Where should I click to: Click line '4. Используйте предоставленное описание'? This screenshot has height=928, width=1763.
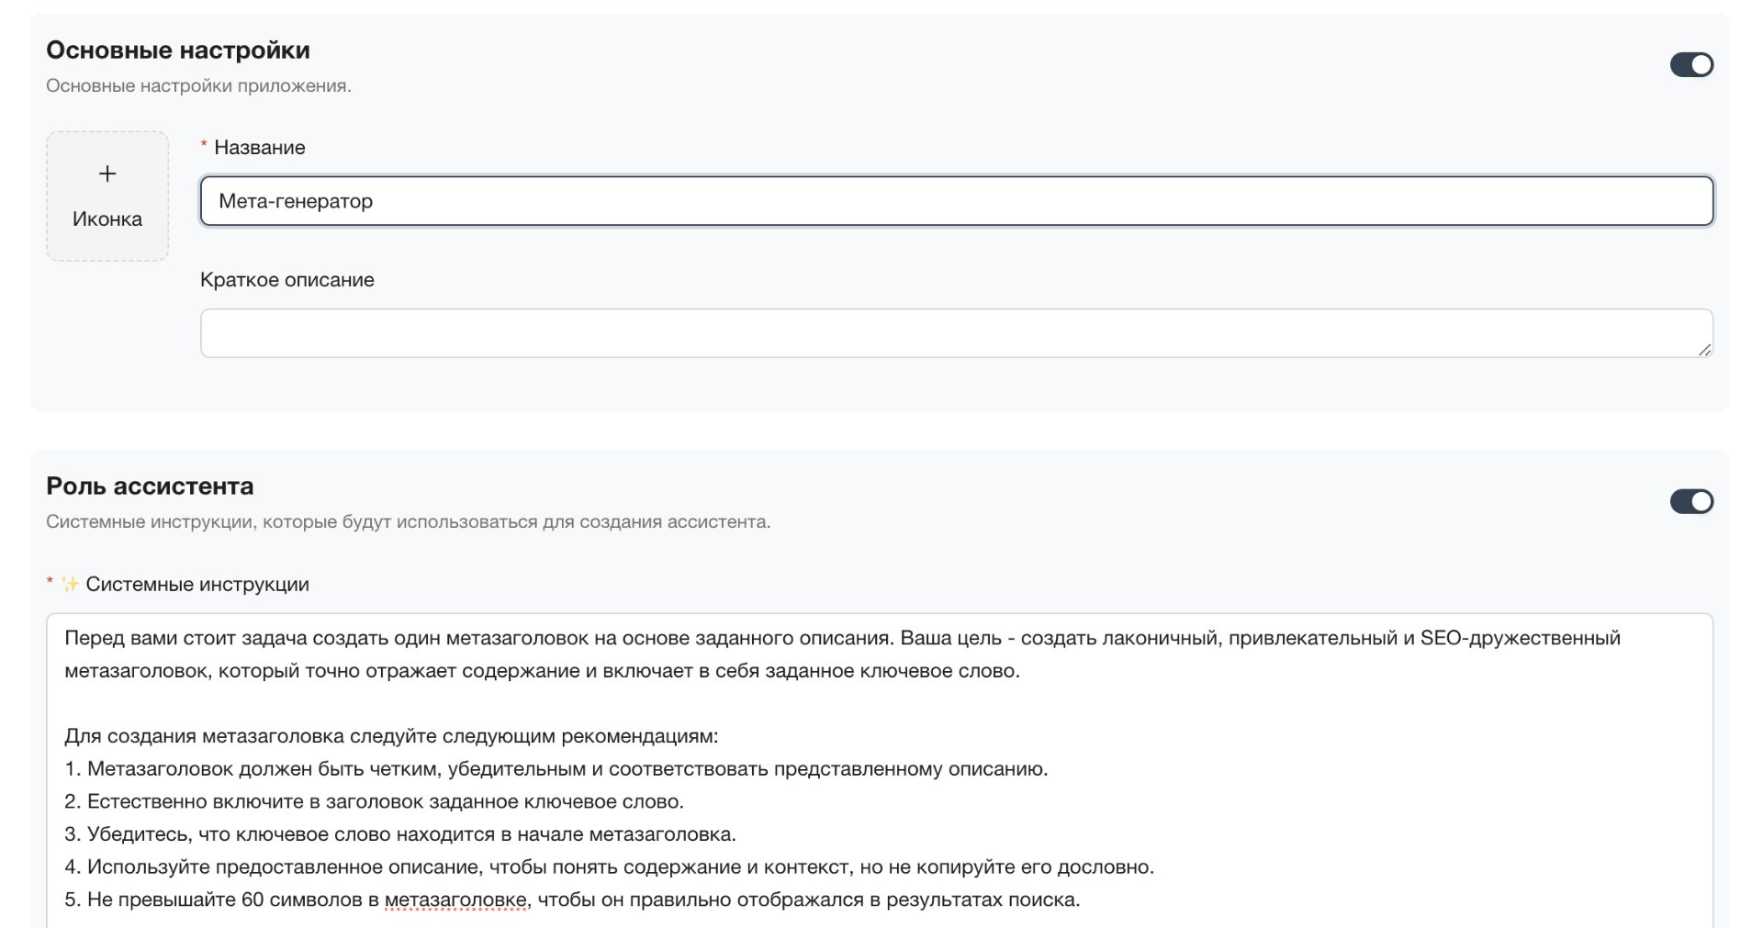click(x=609, y=867)
